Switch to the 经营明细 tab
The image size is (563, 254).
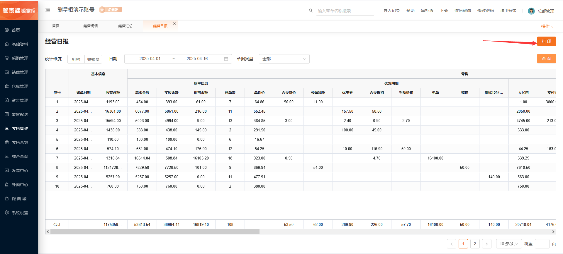[91, 26]
